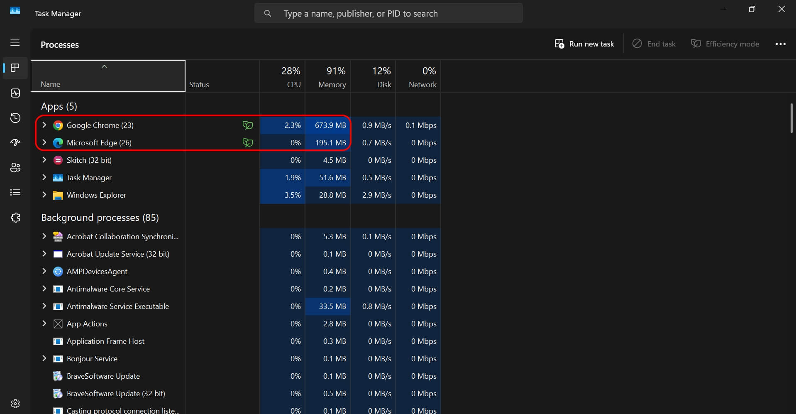Click Edge's green efficiency leaf icon
This screenshot has width=796, height=414.
tap(248, 143)
